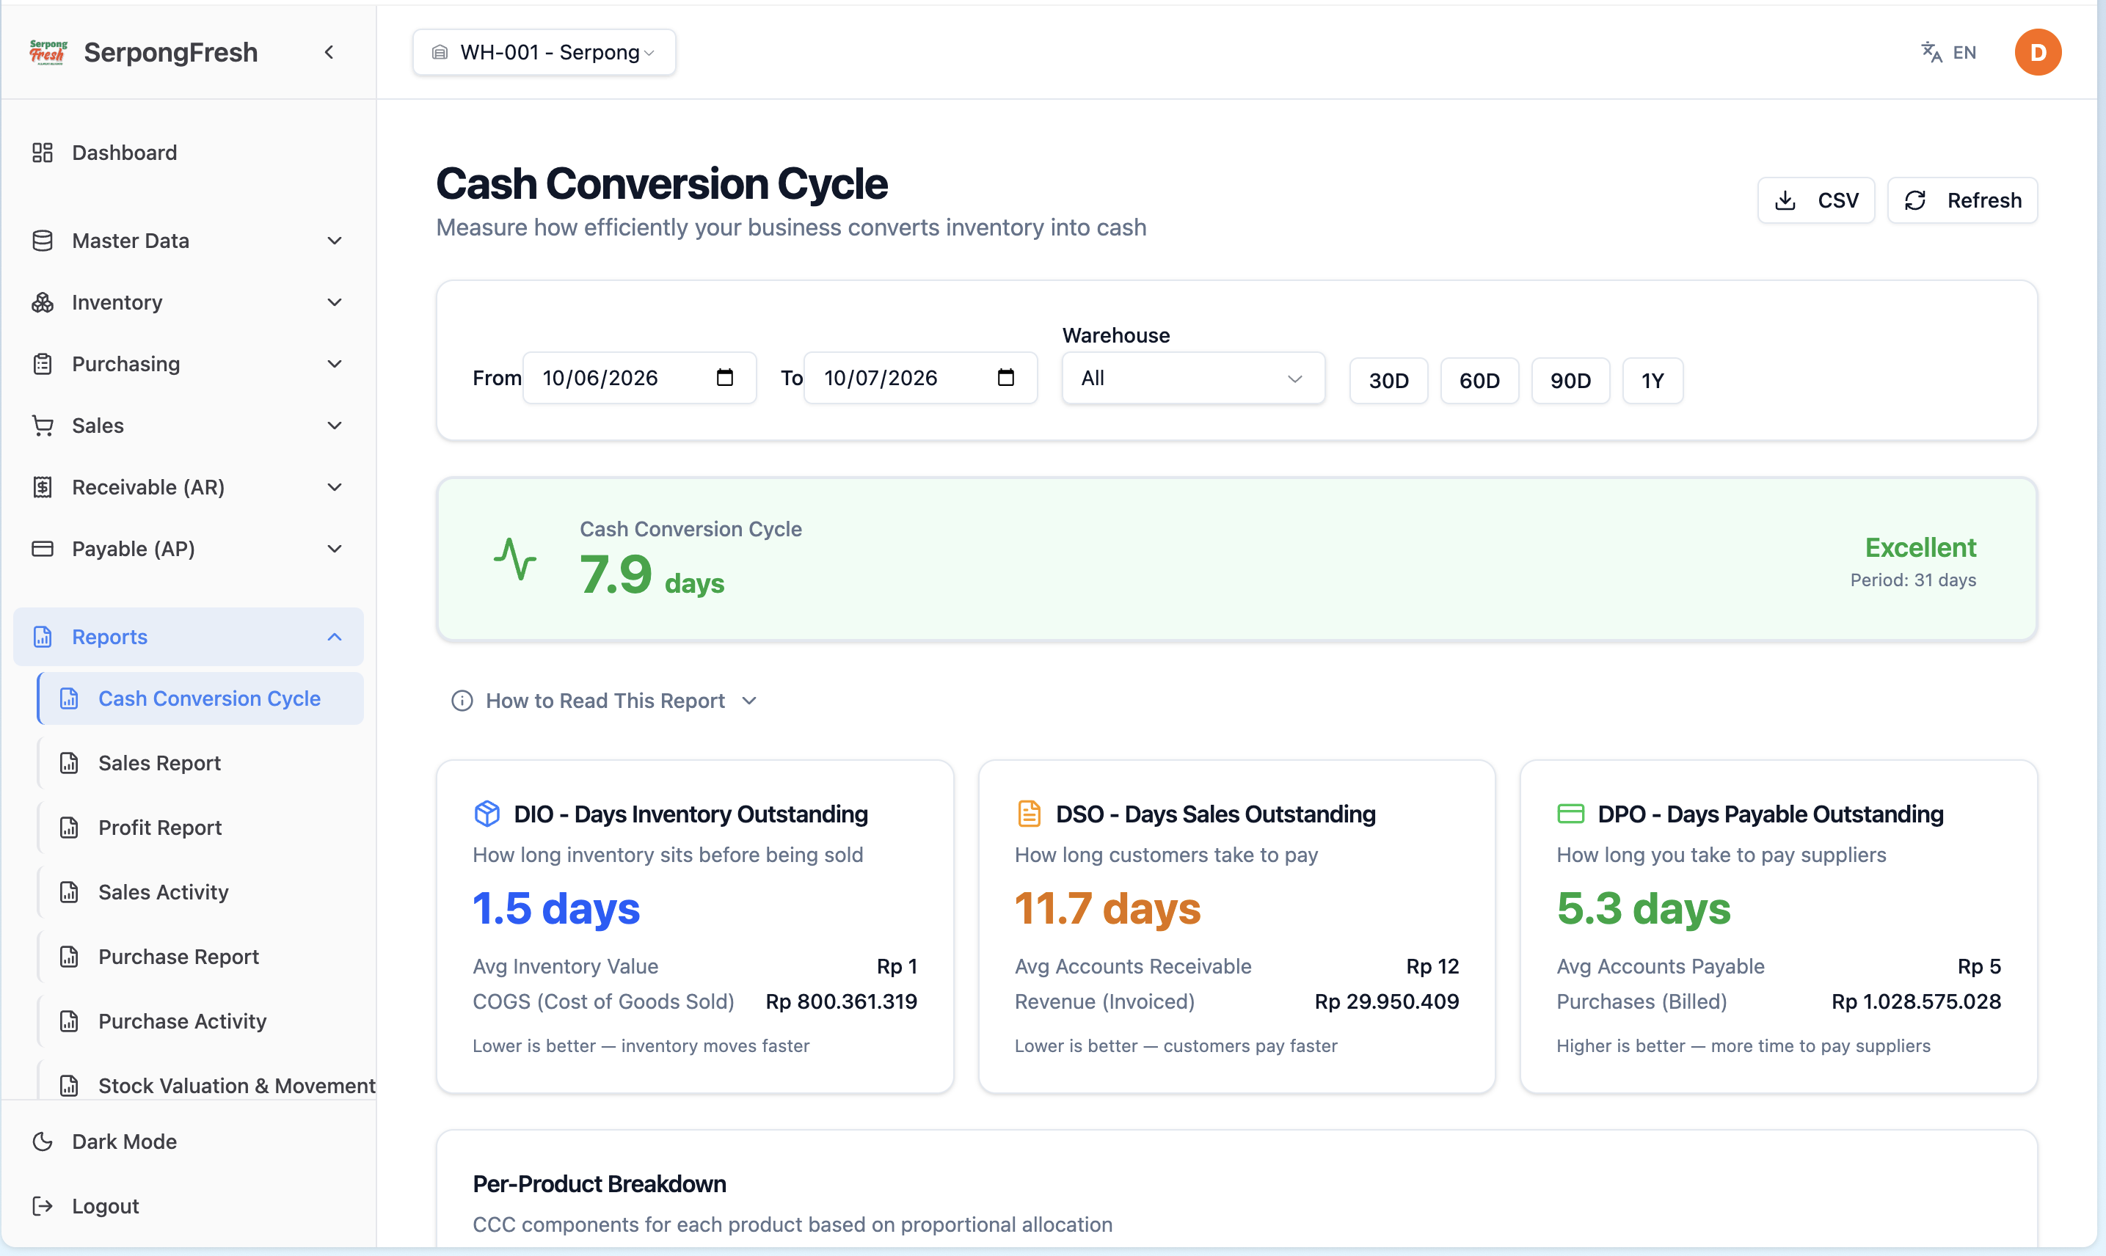The height and width of the screenshot is (1256, 2106).
Task: Select the 30D period preset
Action: (1388, 381)
